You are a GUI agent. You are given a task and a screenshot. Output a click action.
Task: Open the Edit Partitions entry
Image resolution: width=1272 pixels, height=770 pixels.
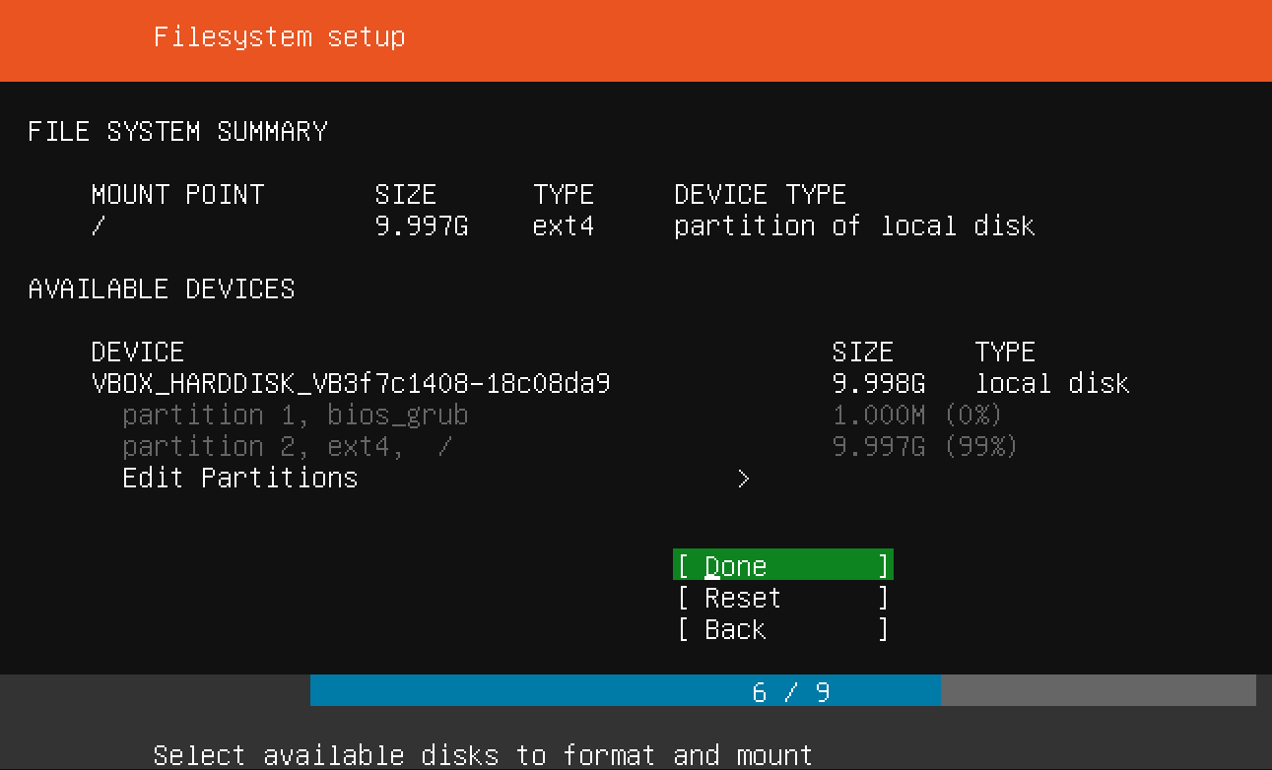tap(239, 479)
